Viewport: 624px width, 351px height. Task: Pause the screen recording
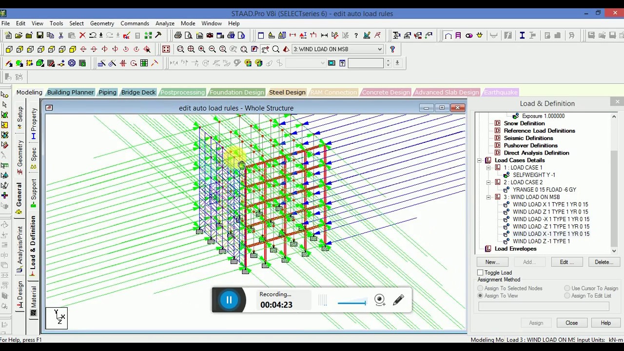(x=229, y=300)
